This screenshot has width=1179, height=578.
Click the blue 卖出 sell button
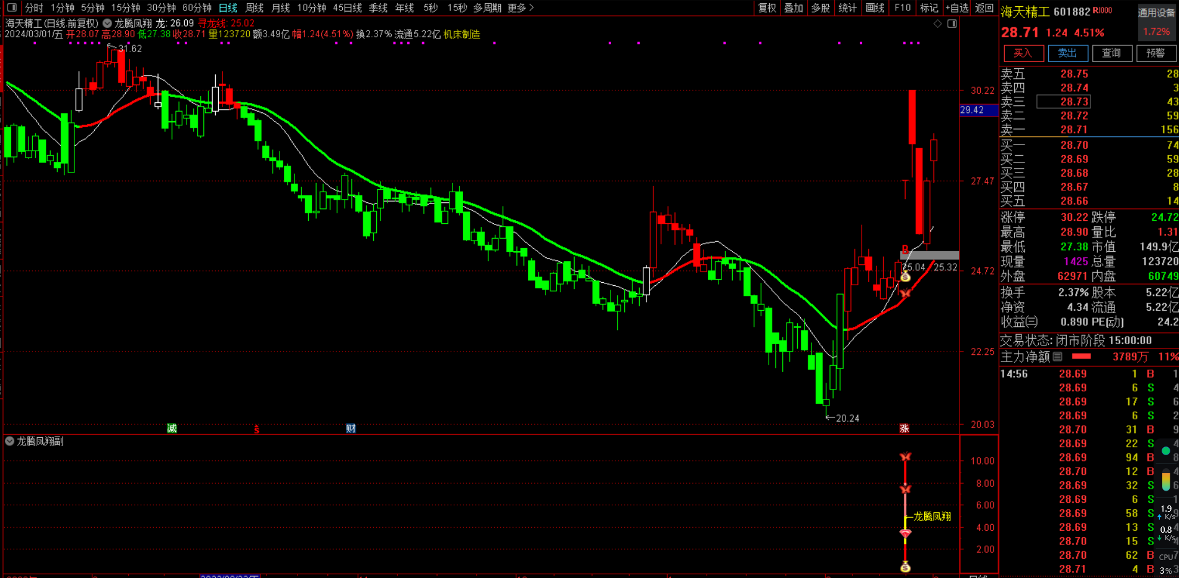(x=1067, y=53)
